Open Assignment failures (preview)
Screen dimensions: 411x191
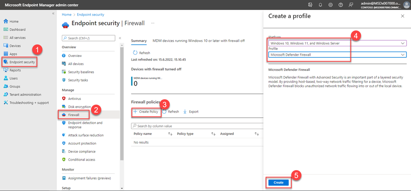[x=89, y=178]
